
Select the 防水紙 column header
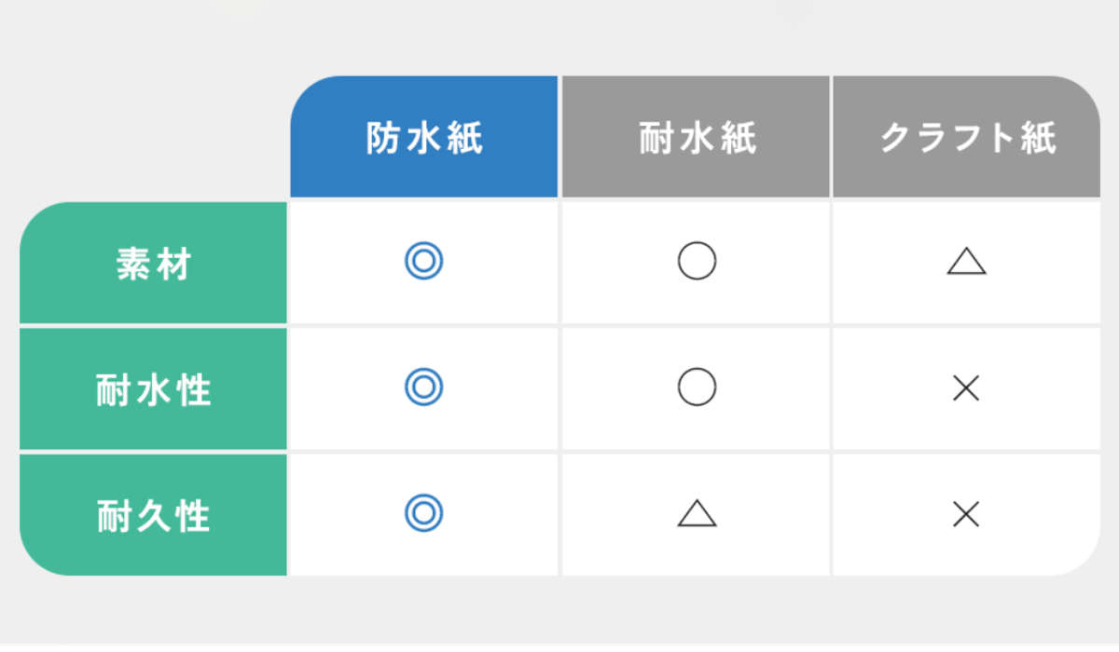pos(424,138)
